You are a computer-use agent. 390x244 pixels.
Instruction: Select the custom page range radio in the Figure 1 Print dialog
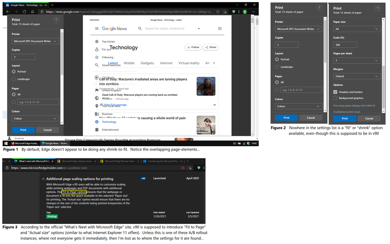[x=14, y=102]
